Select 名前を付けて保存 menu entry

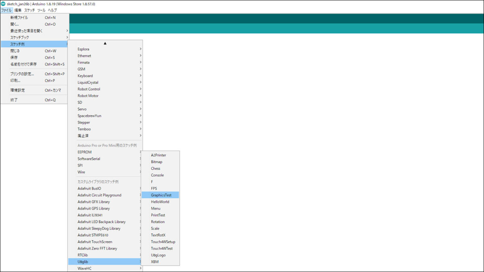(23, 64)
